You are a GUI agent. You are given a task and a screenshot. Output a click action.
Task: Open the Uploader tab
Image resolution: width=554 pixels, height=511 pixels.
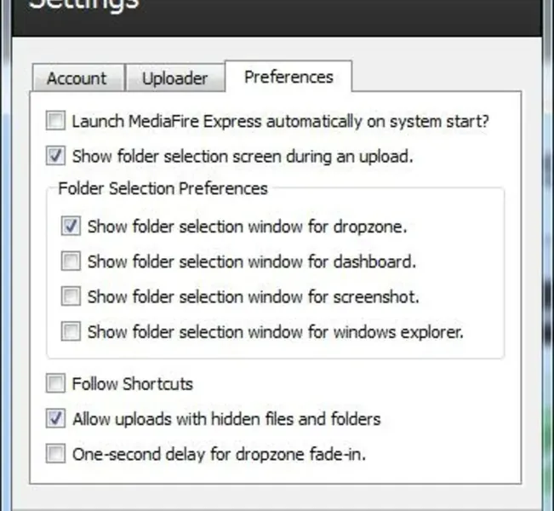click(174, 78)
